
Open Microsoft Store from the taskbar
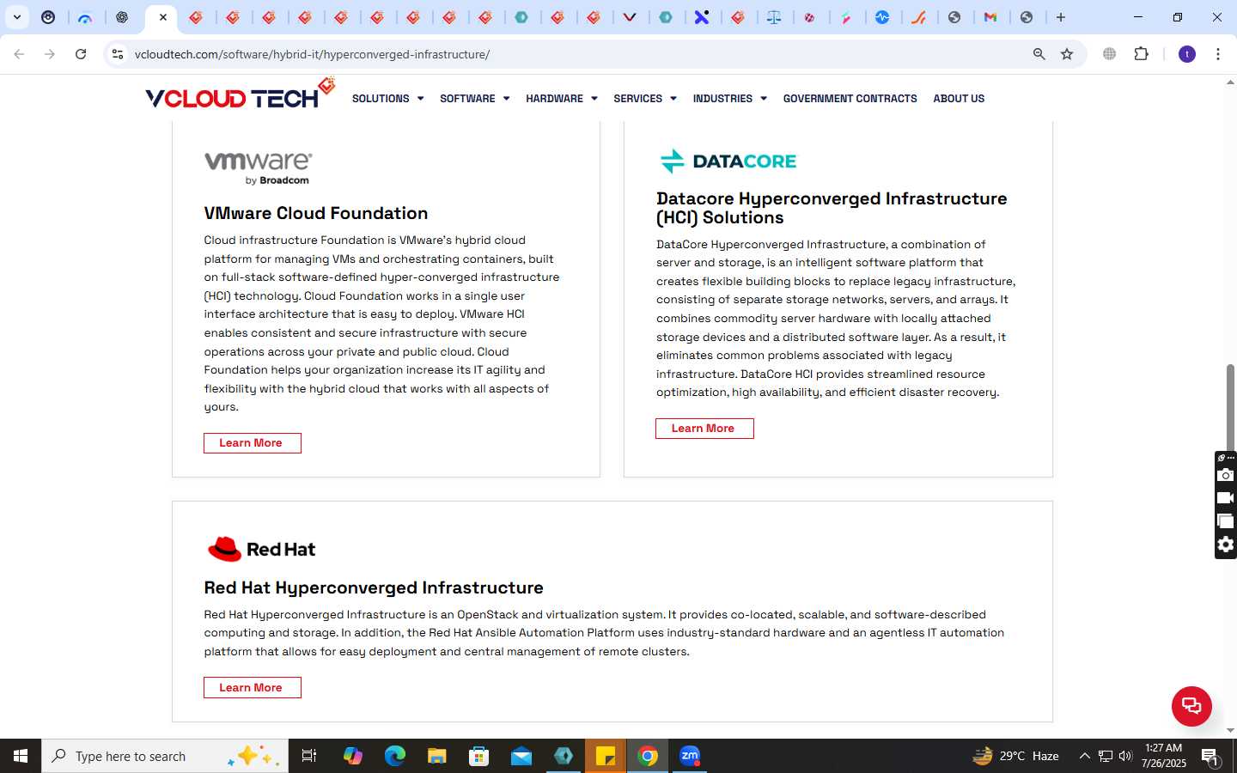click(x=479, y=756)
